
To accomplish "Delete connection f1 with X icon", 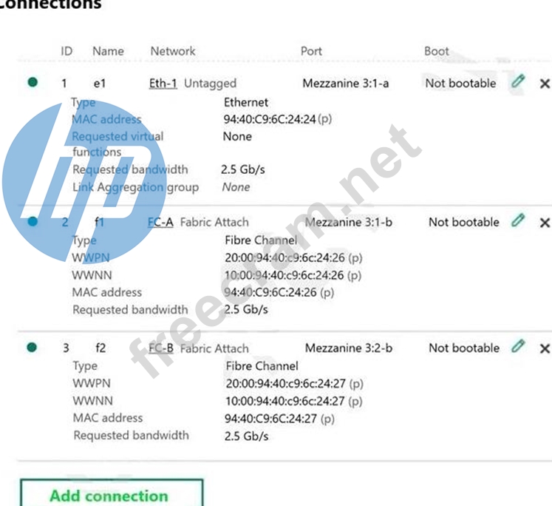I will (545, 222).
